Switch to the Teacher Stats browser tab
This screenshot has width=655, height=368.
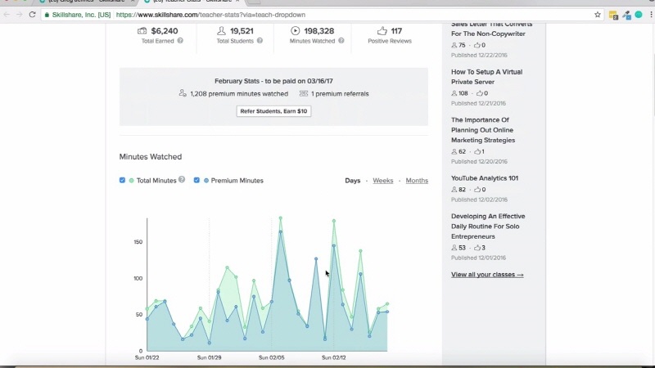pyautogui.click(x=192, y=2)
